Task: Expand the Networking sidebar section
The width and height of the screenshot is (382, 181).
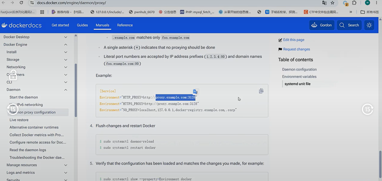Action: coord(66,67)
